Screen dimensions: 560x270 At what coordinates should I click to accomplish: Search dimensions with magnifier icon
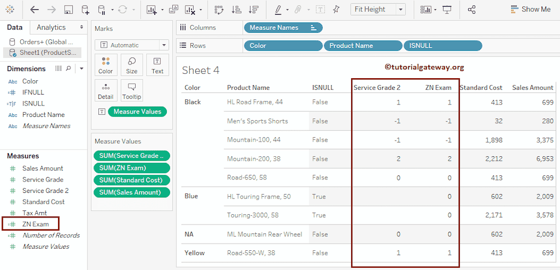coord(68,68)
